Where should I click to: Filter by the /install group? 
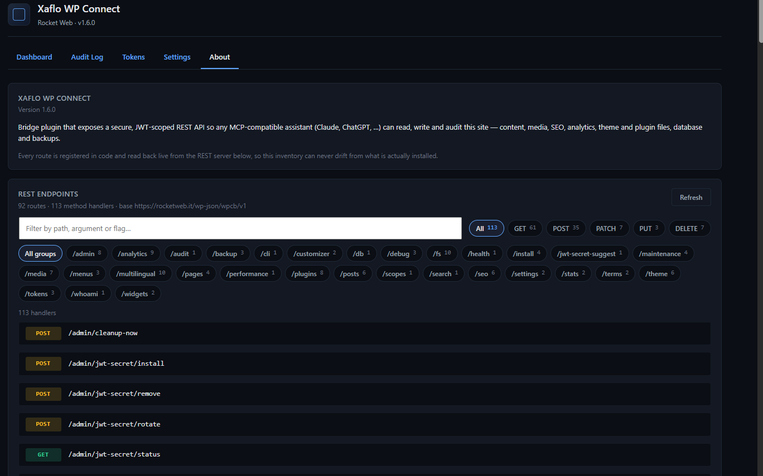tap(527, 254)
